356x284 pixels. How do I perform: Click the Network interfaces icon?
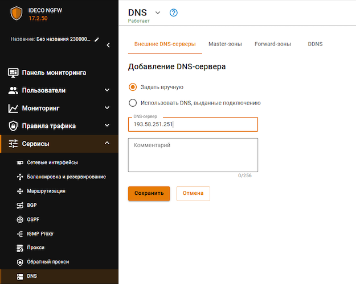[x=19, y=162]
